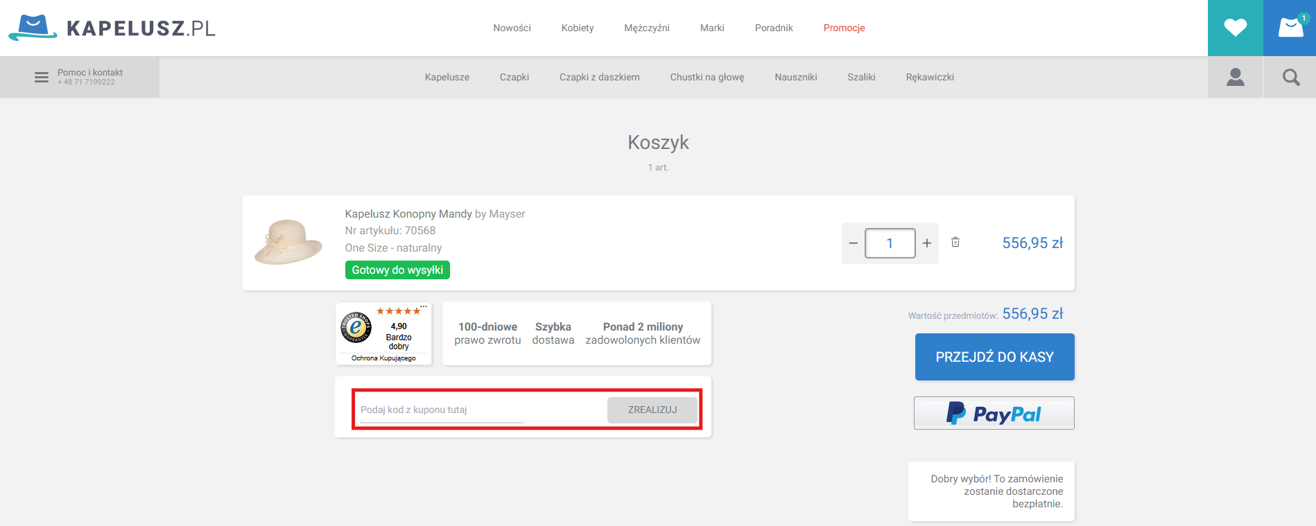Open the hamburger menu icon

[42, 77]
